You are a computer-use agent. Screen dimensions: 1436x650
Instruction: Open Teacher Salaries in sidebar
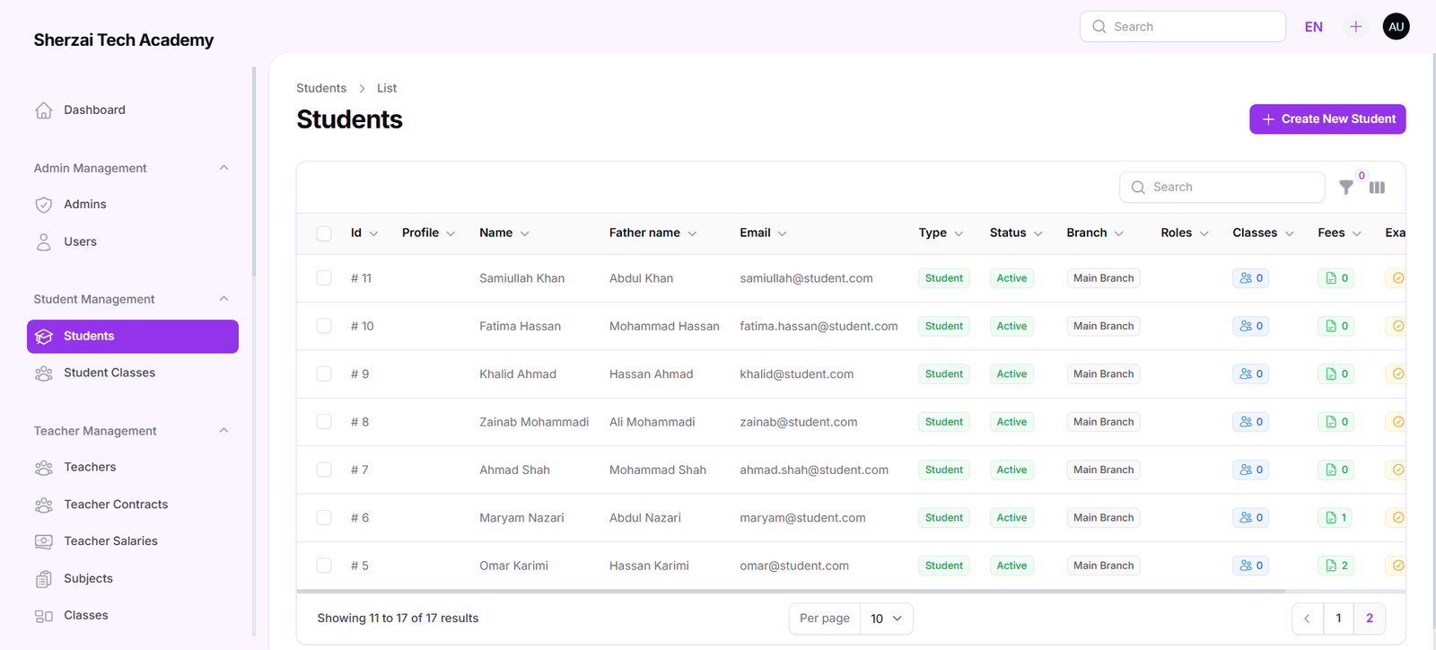pyautogui.click(x=110, y=541)
